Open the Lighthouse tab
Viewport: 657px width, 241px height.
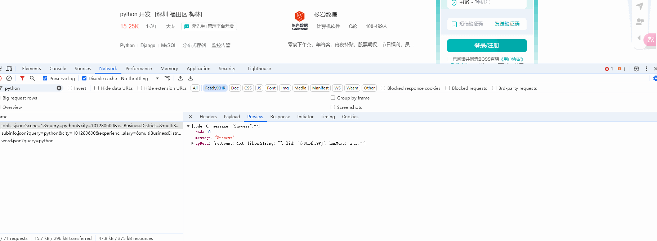259,69
